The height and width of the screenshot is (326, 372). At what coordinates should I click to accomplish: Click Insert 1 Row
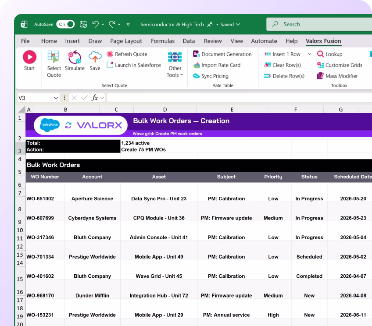pos(283,54)
